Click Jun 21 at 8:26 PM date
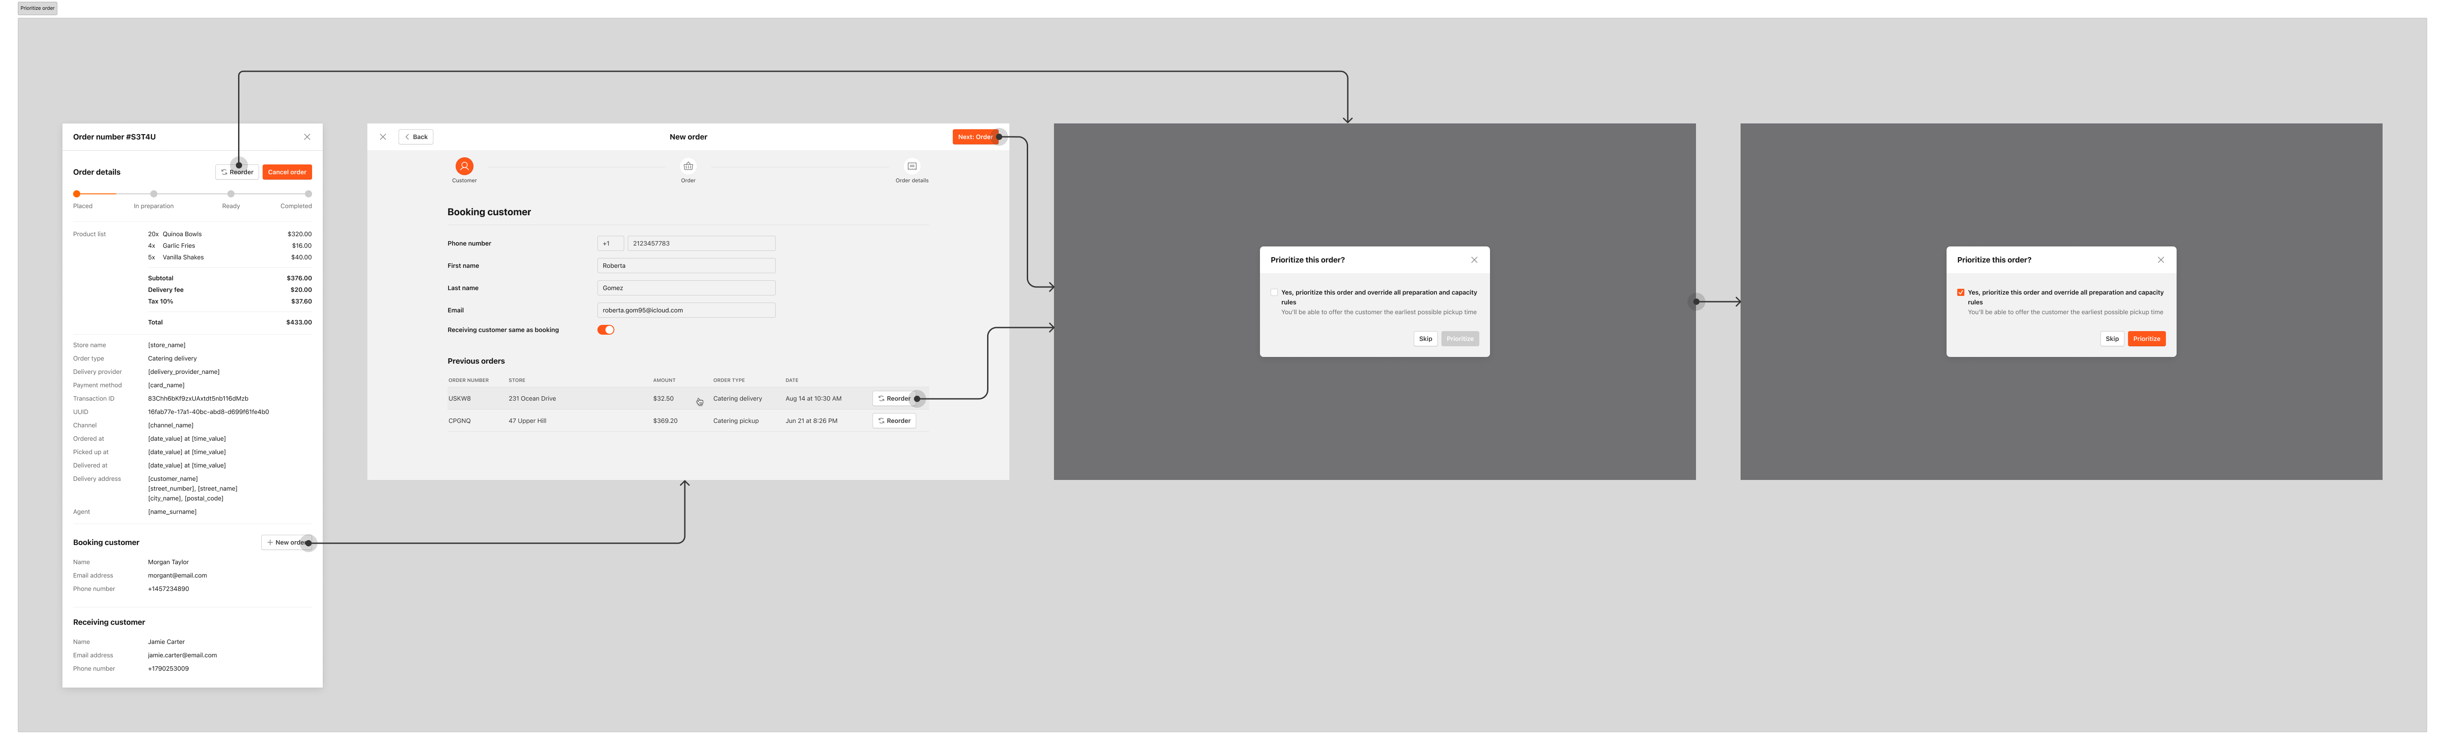Viewport: 2445px width, 750px height. [x=811, y=421]
